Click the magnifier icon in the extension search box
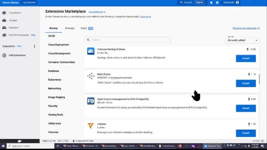 coord(88,40)
